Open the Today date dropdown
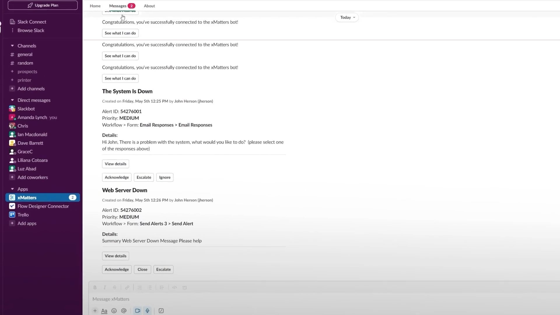The height and width of the screenshot is (315, 560). point(347,17)
